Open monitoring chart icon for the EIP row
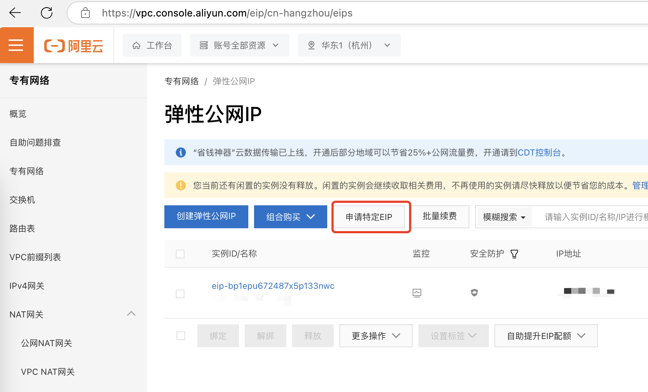Image resolution: width=648 pixels, height=392 pixels. (x=417, y=293)
